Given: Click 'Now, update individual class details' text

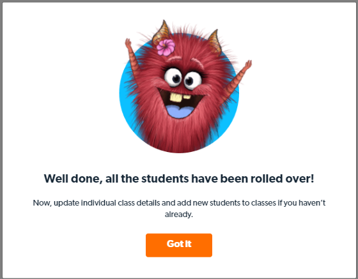Looking at the screenshot, I should 96,202.
